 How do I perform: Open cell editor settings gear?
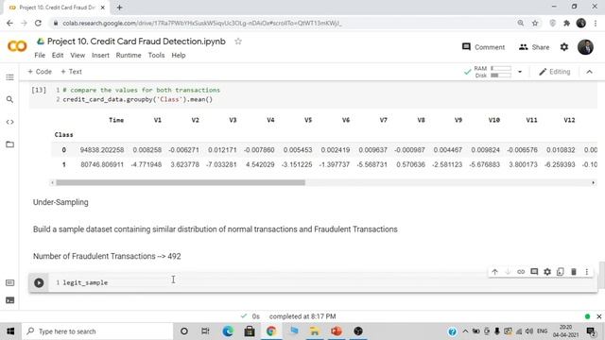pos(547,272)
